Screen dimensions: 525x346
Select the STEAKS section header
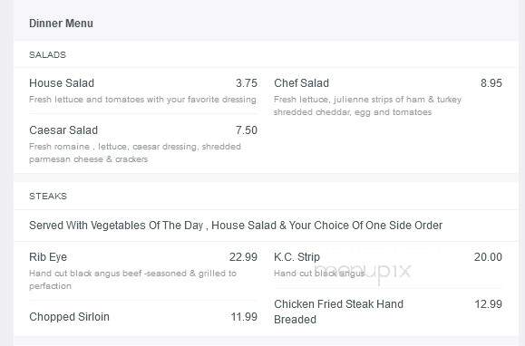(48, 197)
